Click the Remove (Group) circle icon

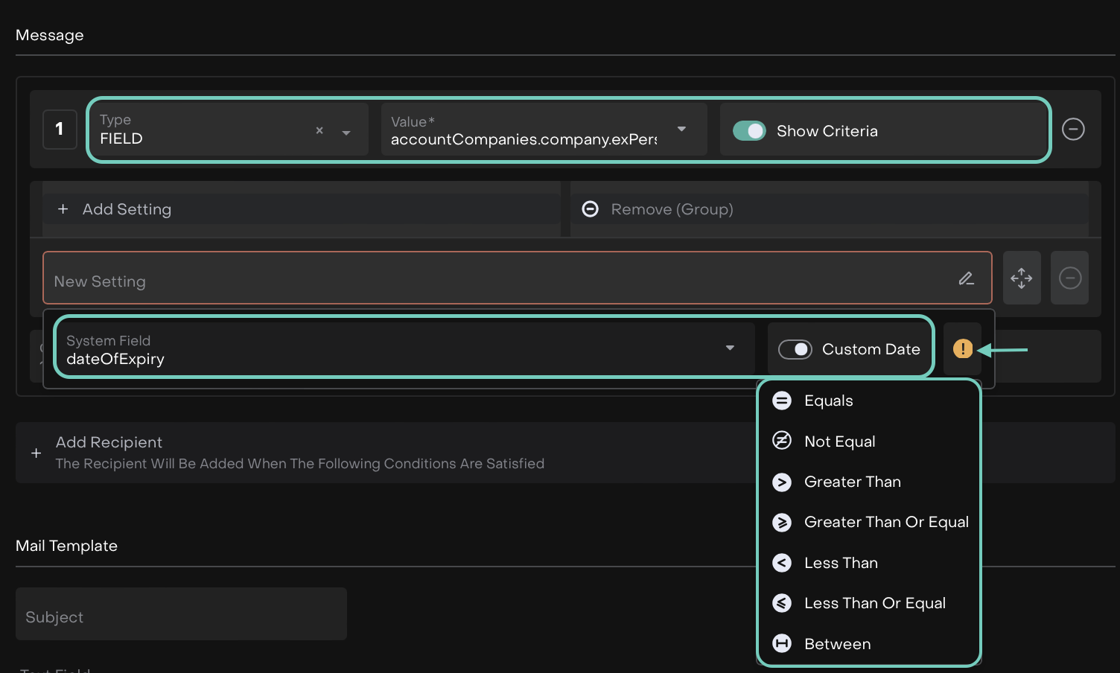pos(590,209)
